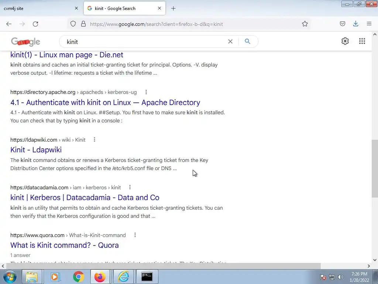Open more options for the quora.com result
This screenshot has width=378, height=284.
pos(135,235)
